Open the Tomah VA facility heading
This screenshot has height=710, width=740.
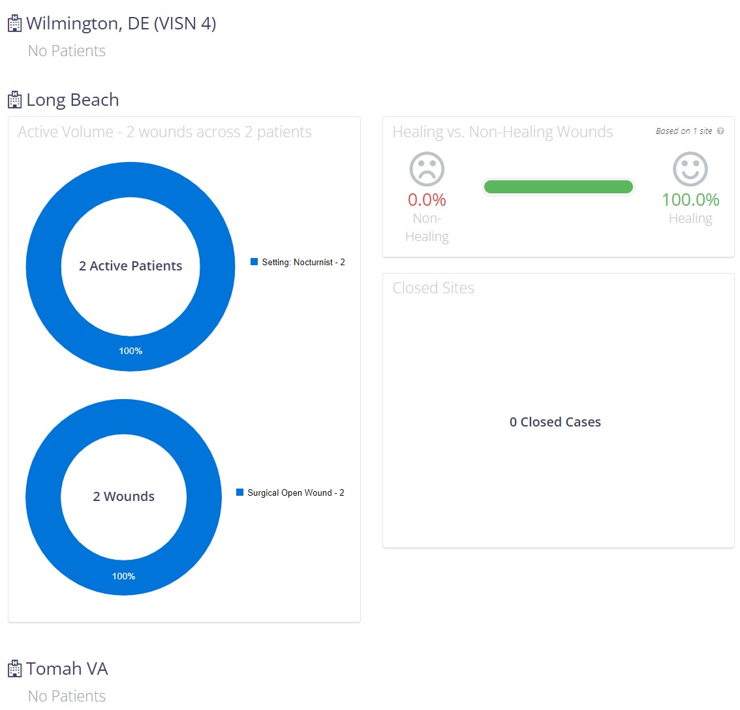point(67,668)
